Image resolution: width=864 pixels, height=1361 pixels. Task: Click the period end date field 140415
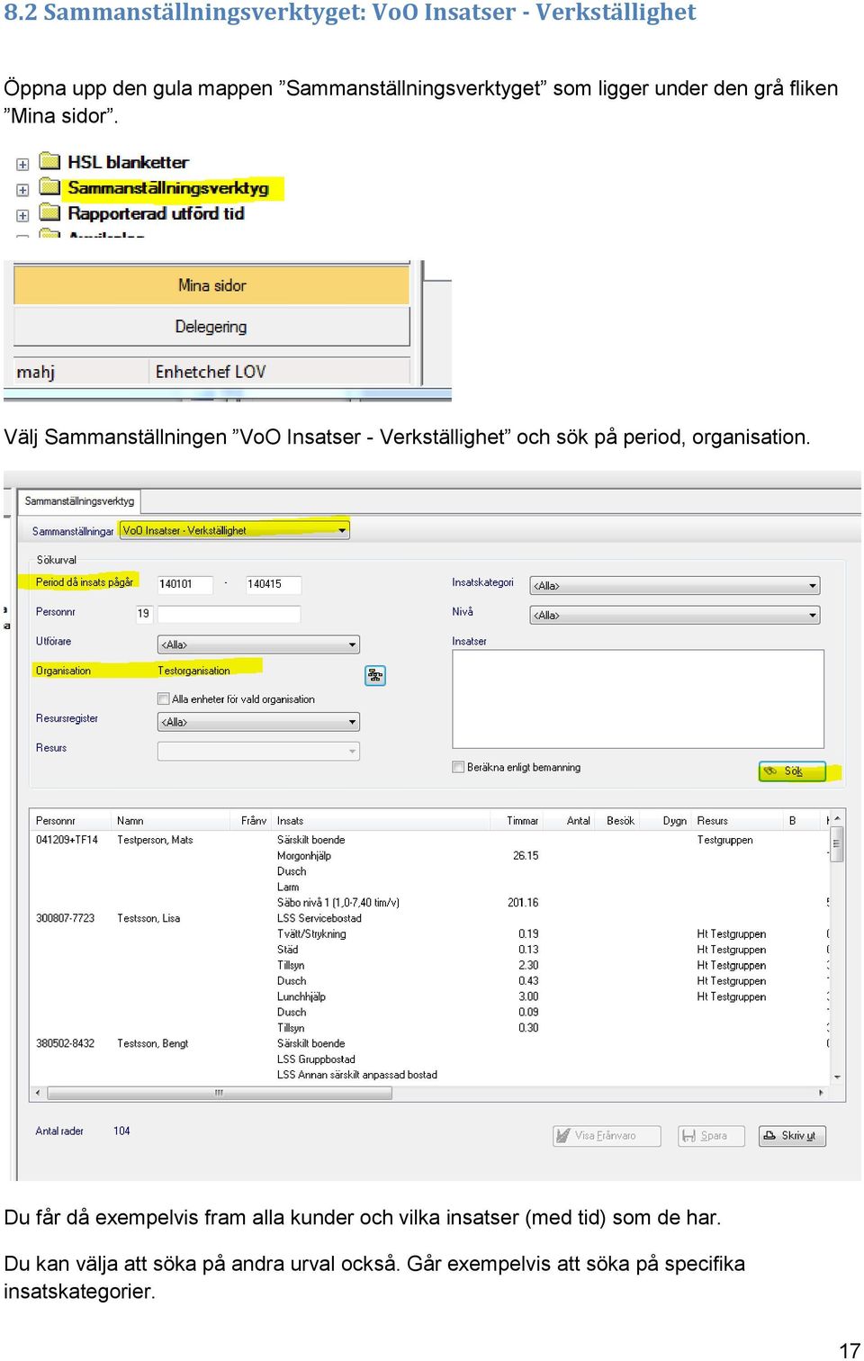click(274, 584)
